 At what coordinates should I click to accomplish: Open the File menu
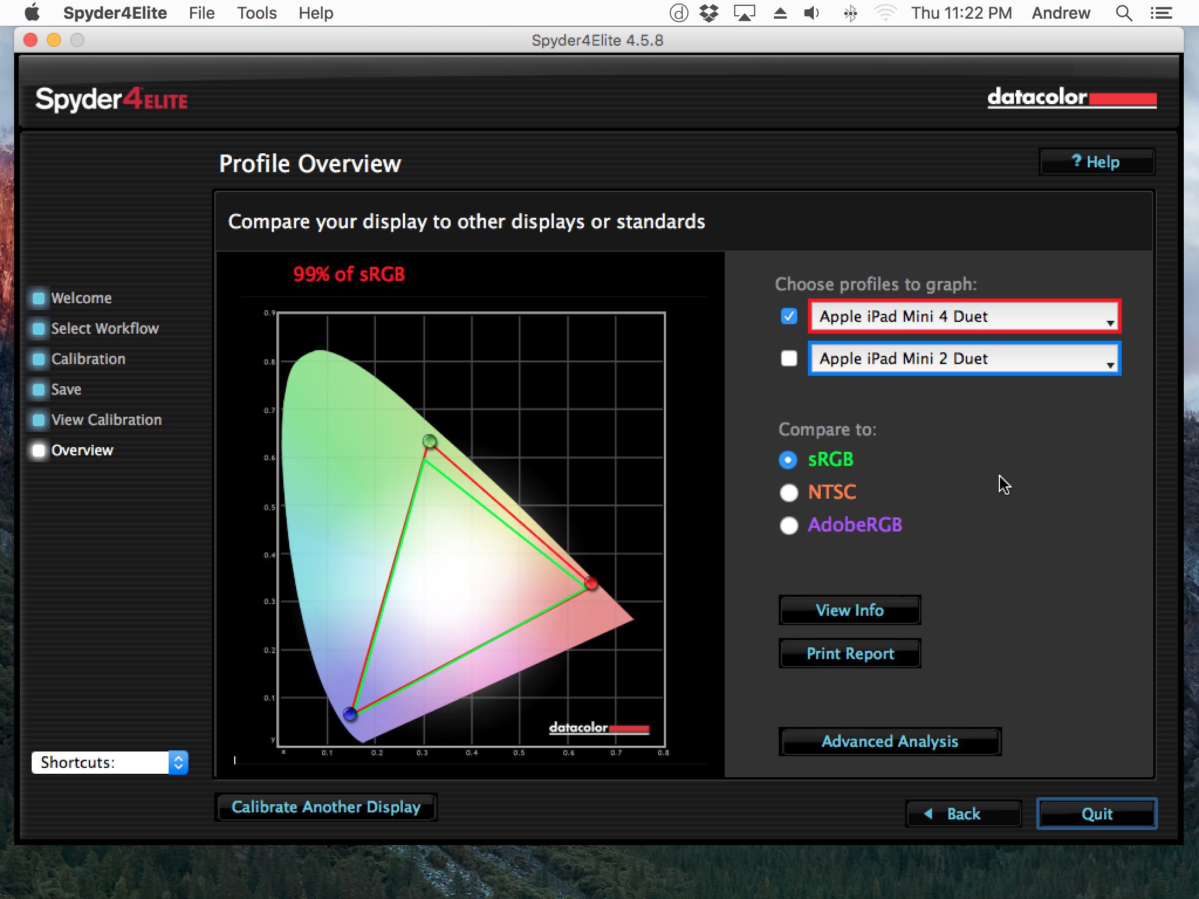[201, 13]
